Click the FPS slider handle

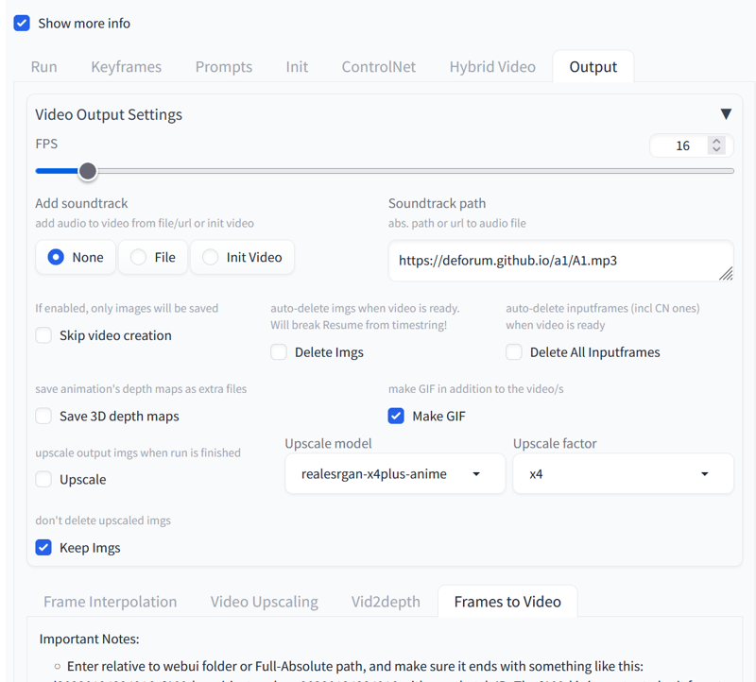(x=88, y=171)
